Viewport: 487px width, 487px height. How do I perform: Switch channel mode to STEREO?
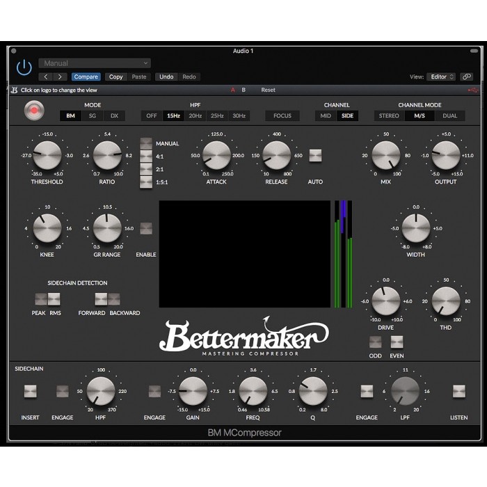pos(389,115)
